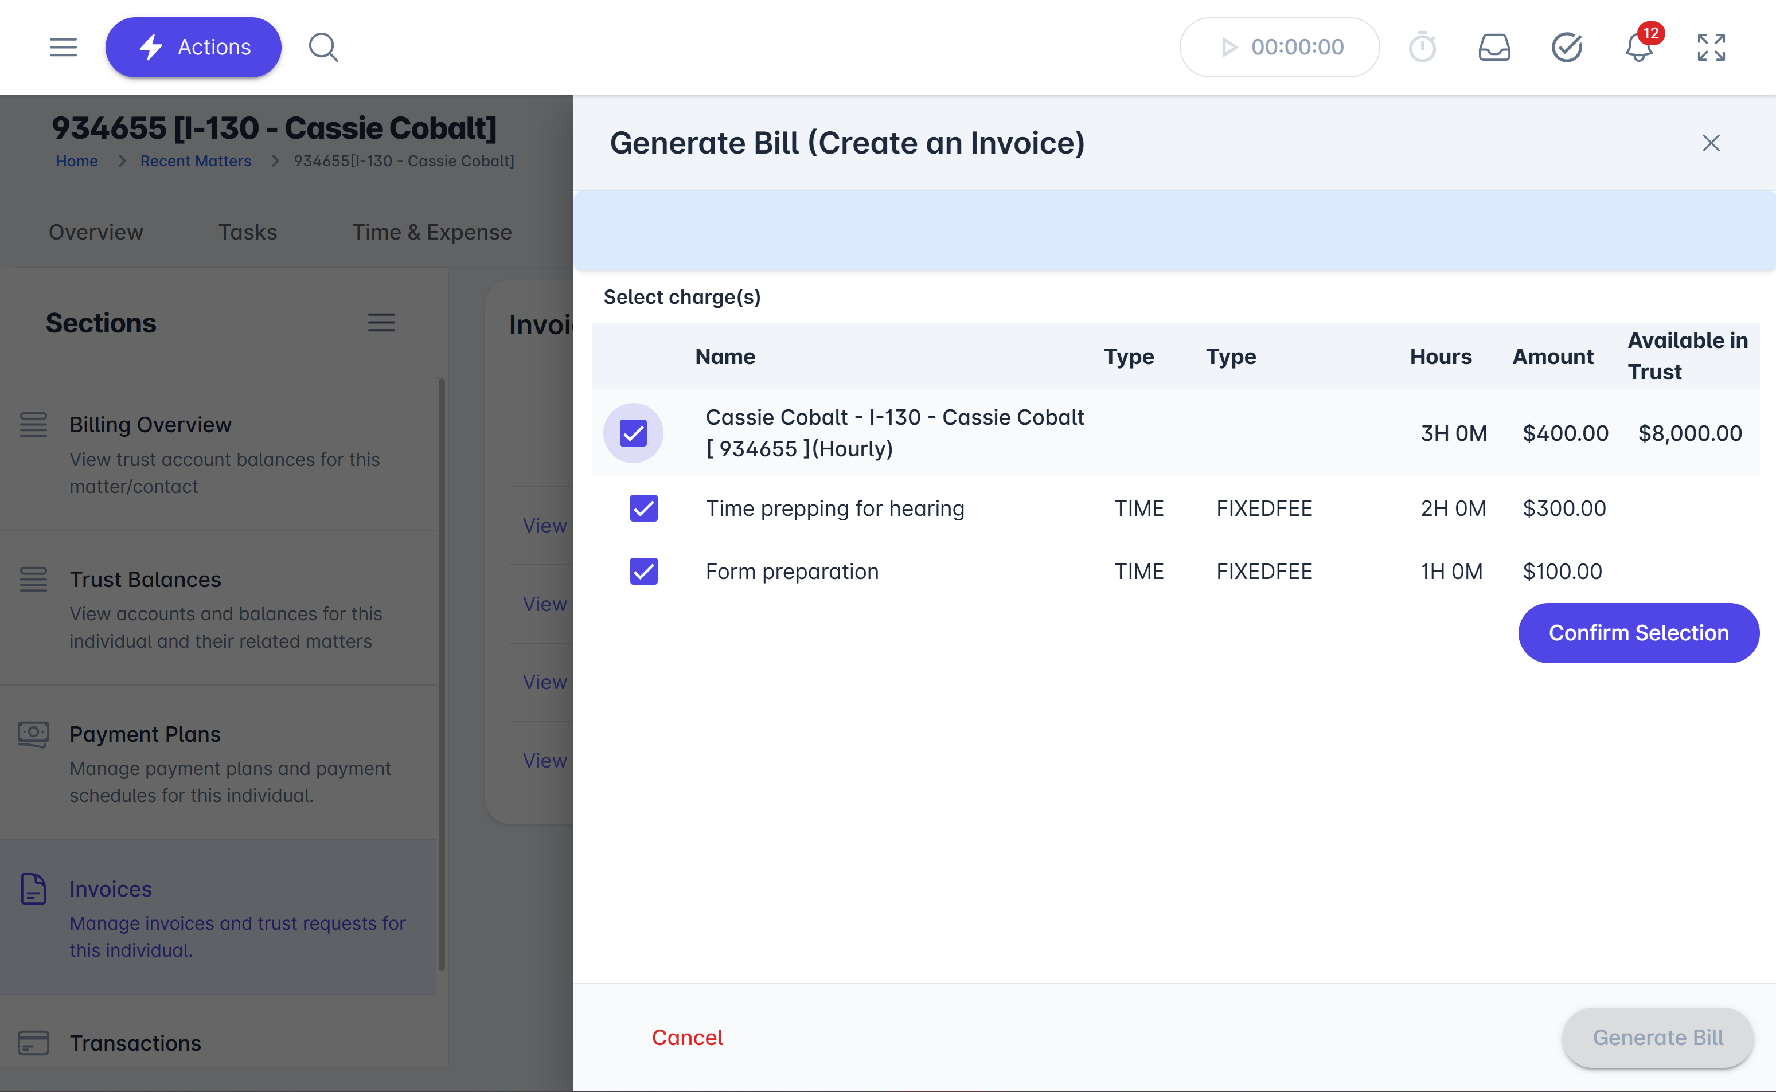Screen dimensions: 1776x1092
Task: Click the Trust Balances list icon
Action: pyautogui.click(x=33, y=579)
